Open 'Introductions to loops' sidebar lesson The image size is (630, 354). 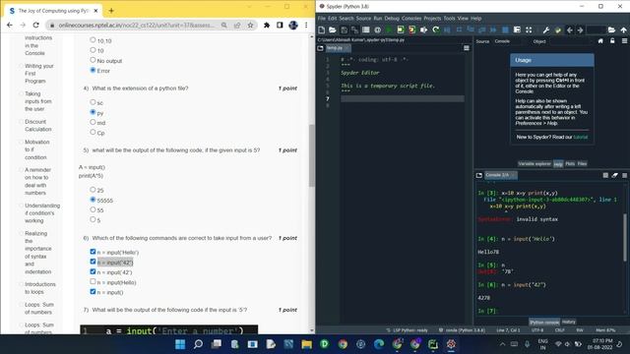40,288
